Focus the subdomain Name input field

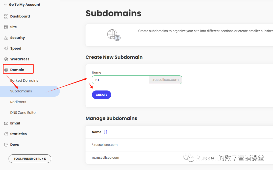pyautogui.click(x=121, y=80)
